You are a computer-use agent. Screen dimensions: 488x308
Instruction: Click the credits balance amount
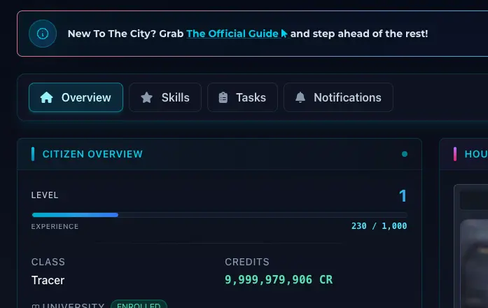(x=279, y=280)
